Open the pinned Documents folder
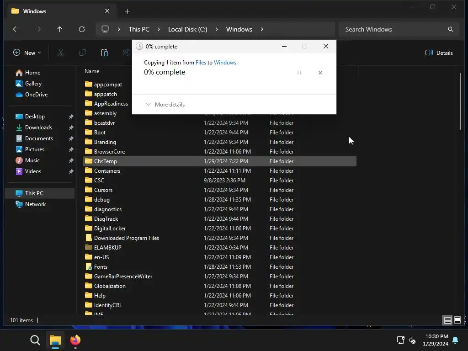 tap(34, 138)
